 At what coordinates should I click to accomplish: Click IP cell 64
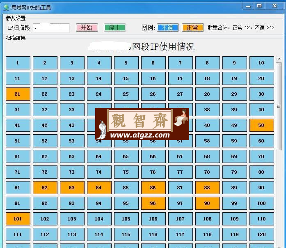(x=99, y=156)
